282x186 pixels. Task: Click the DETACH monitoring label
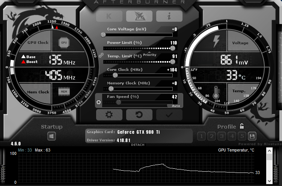point(138,145)
